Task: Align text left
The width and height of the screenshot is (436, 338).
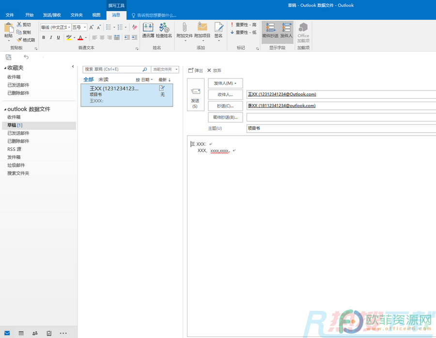Action: (94, 37)
